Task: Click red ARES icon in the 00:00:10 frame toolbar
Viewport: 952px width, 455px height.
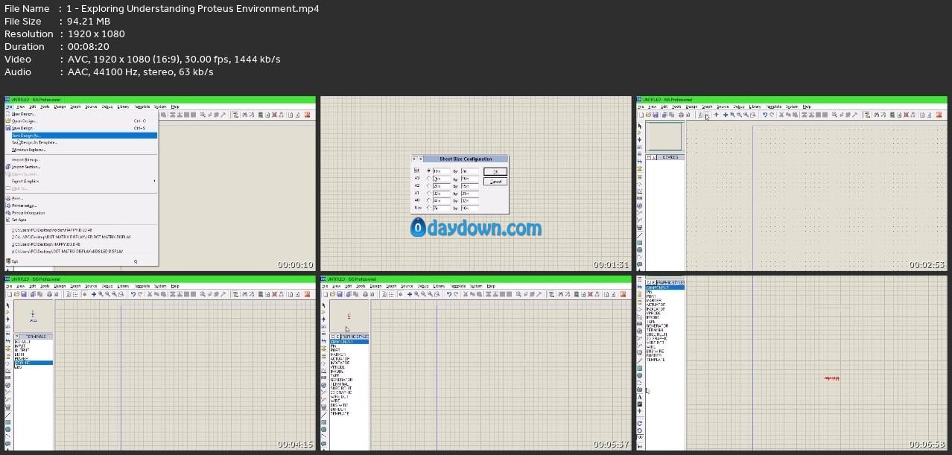Action: tap(308, 115)
